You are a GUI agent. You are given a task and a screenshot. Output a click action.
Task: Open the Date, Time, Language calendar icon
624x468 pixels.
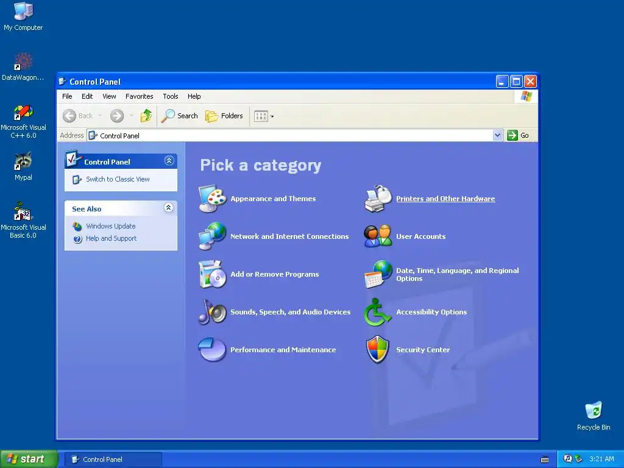pyautogui.click(x=378, y=274)
